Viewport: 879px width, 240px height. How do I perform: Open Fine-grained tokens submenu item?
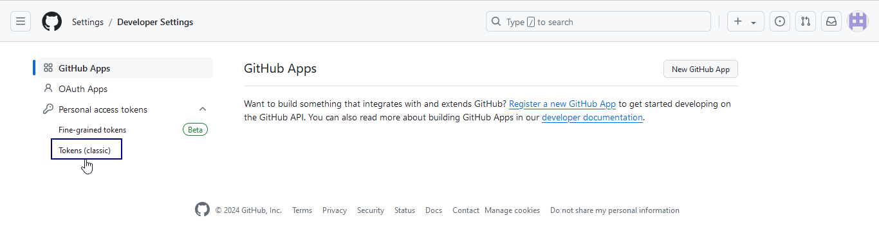coord(92,129)
